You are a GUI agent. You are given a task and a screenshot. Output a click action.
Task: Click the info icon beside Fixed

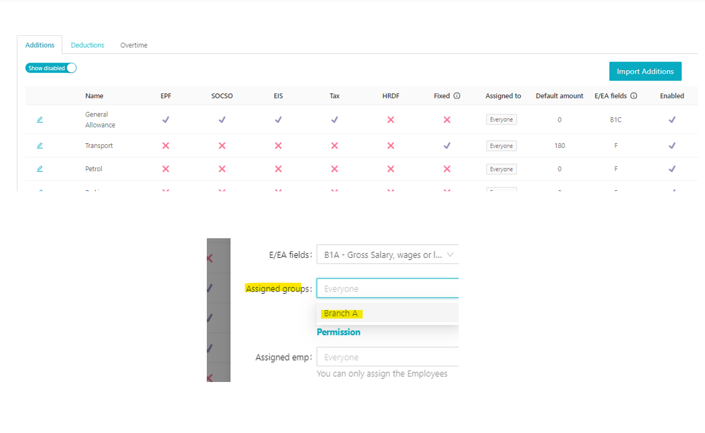(456, 96)
